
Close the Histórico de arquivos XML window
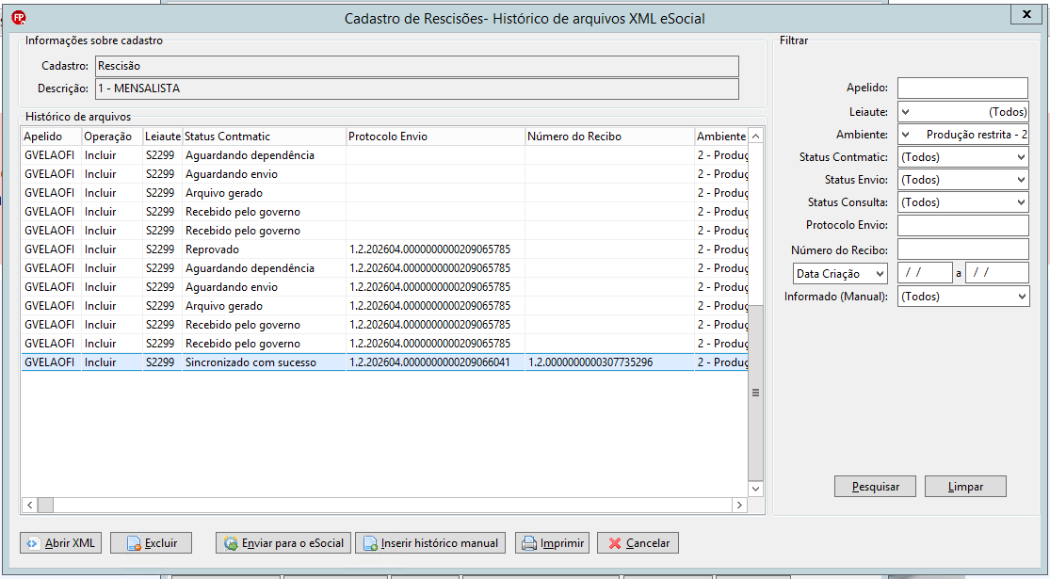click(x=1026, y=15)
